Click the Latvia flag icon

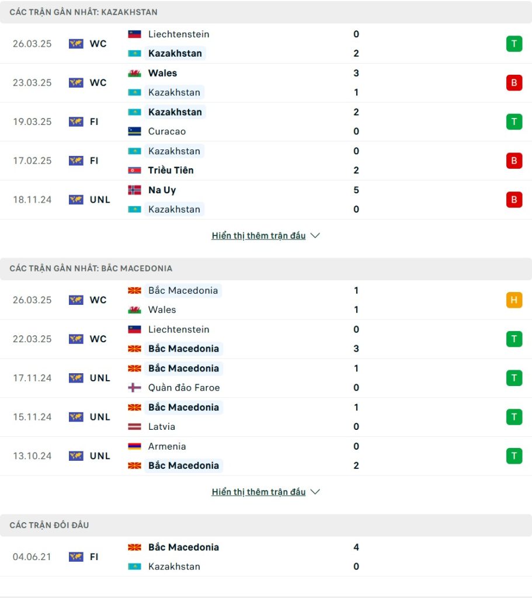click(x=134, y=426)
